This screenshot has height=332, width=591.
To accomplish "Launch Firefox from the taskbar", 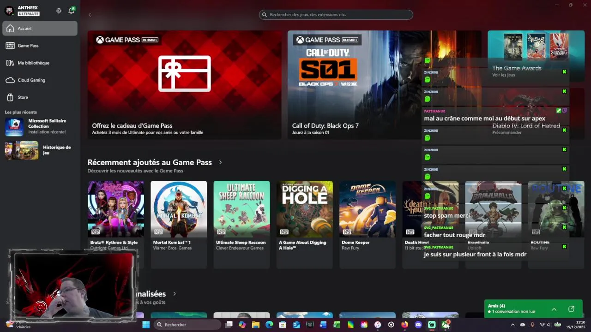I will pyautogui.click(x=405, y=325).
